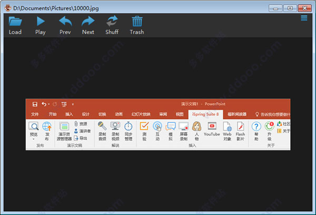Click the 资源 paperclip button
Image resolution: width=316 pixels, height=215 pixels.
(x=81, y=124)
